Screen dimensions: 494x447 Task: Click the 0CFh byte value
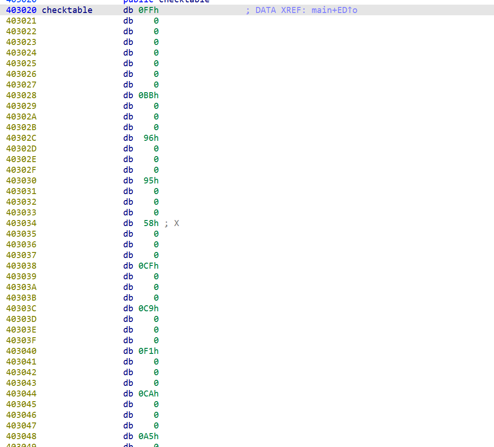[x=149, y=266]
